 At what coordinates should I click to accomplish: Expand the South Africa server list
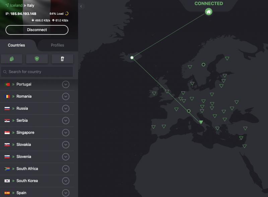click(66, 169)
